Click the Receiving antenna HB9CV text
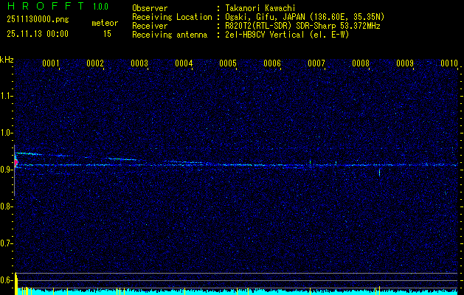This screenshot has width=464, height=295. click(251, 34)
